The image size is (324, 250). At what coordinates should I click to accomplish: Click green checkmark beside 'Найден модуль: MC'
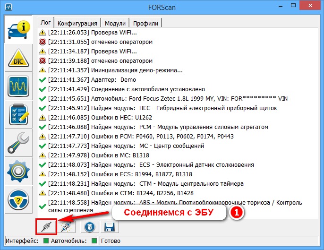coord(43,146)
